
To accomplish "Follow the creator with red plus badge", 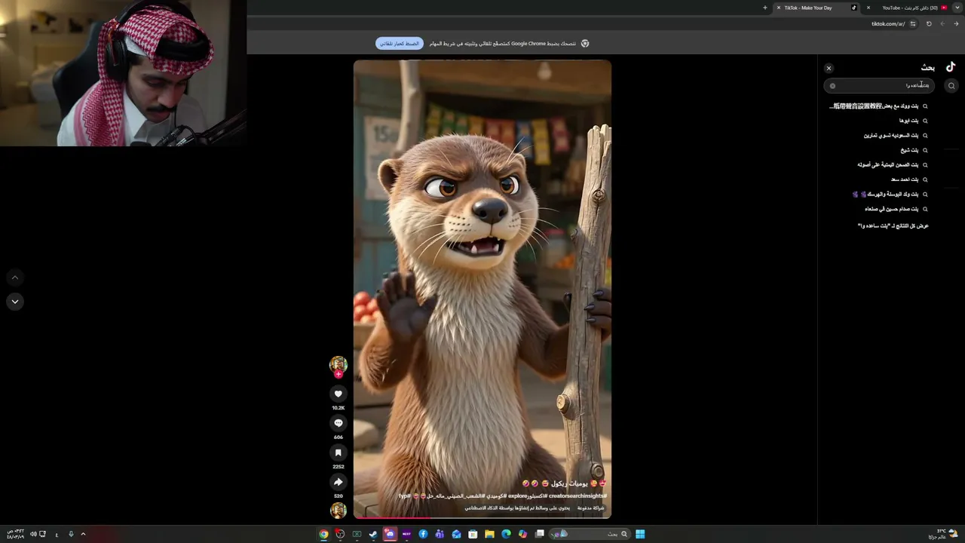I will point(339,374).
